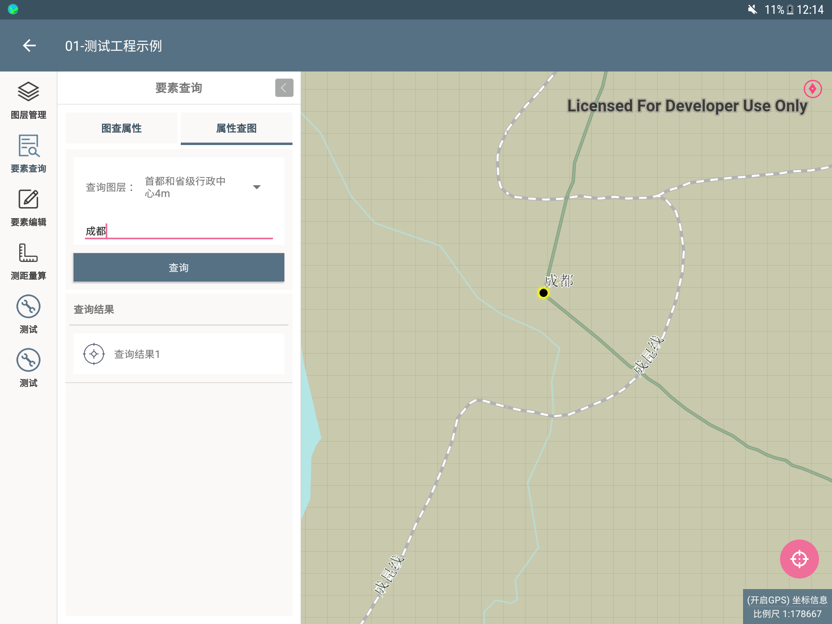This screenshot has width=832, height=624.
Task: Select the 要素查询 feature query tool
Action: 28,146
